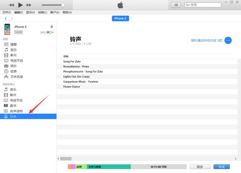Open the 帐户(A) menu
This screenshot has width=241, height=173.
(x=55, y=12)
